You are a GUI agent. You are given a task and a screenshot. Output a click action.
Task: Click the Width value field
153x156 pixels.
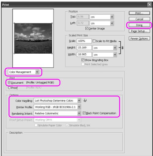[84, 54]
